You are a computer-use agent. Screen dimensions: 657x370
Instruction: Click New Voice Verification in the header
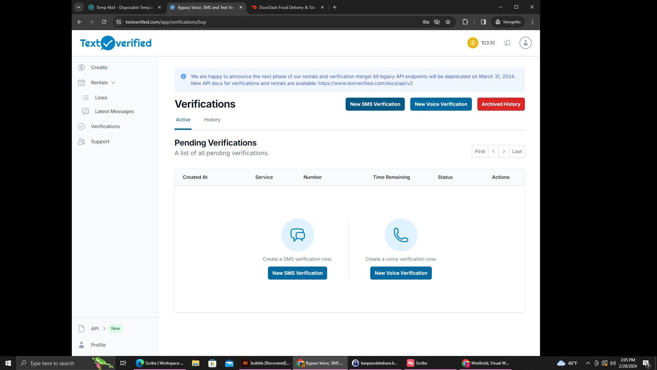441,104
